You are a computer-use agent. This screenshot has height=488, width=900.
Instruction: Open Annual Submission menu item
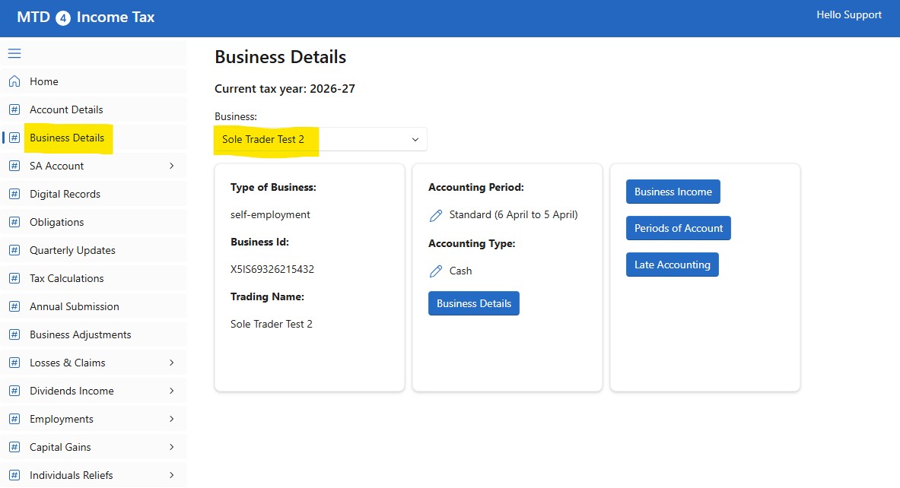tap(94, 306)
